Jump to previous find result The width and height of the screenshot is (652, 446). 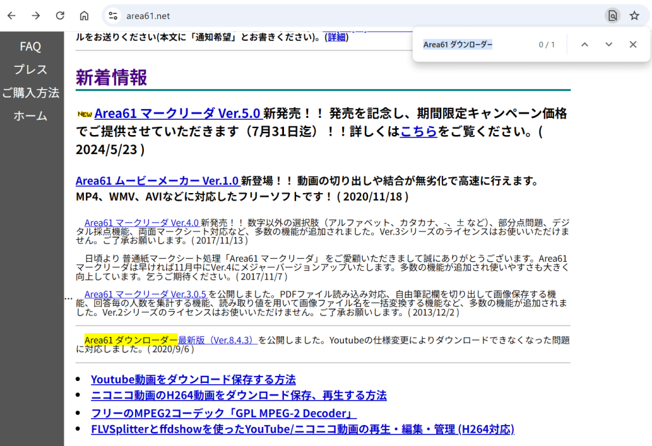click(x=585, y=45)
